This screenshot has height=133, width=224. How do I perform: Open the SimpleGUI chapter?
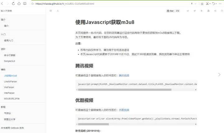pyautogui.click(x=10, y=61)
